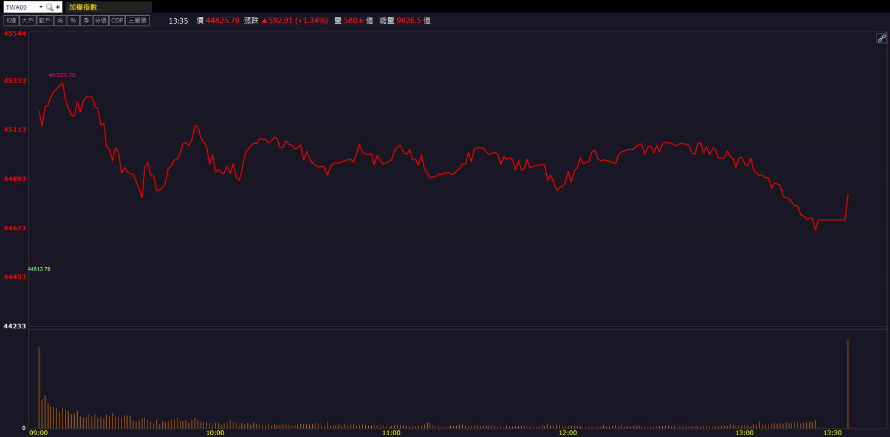Click the 10:00 time axis label

[215, 433]
